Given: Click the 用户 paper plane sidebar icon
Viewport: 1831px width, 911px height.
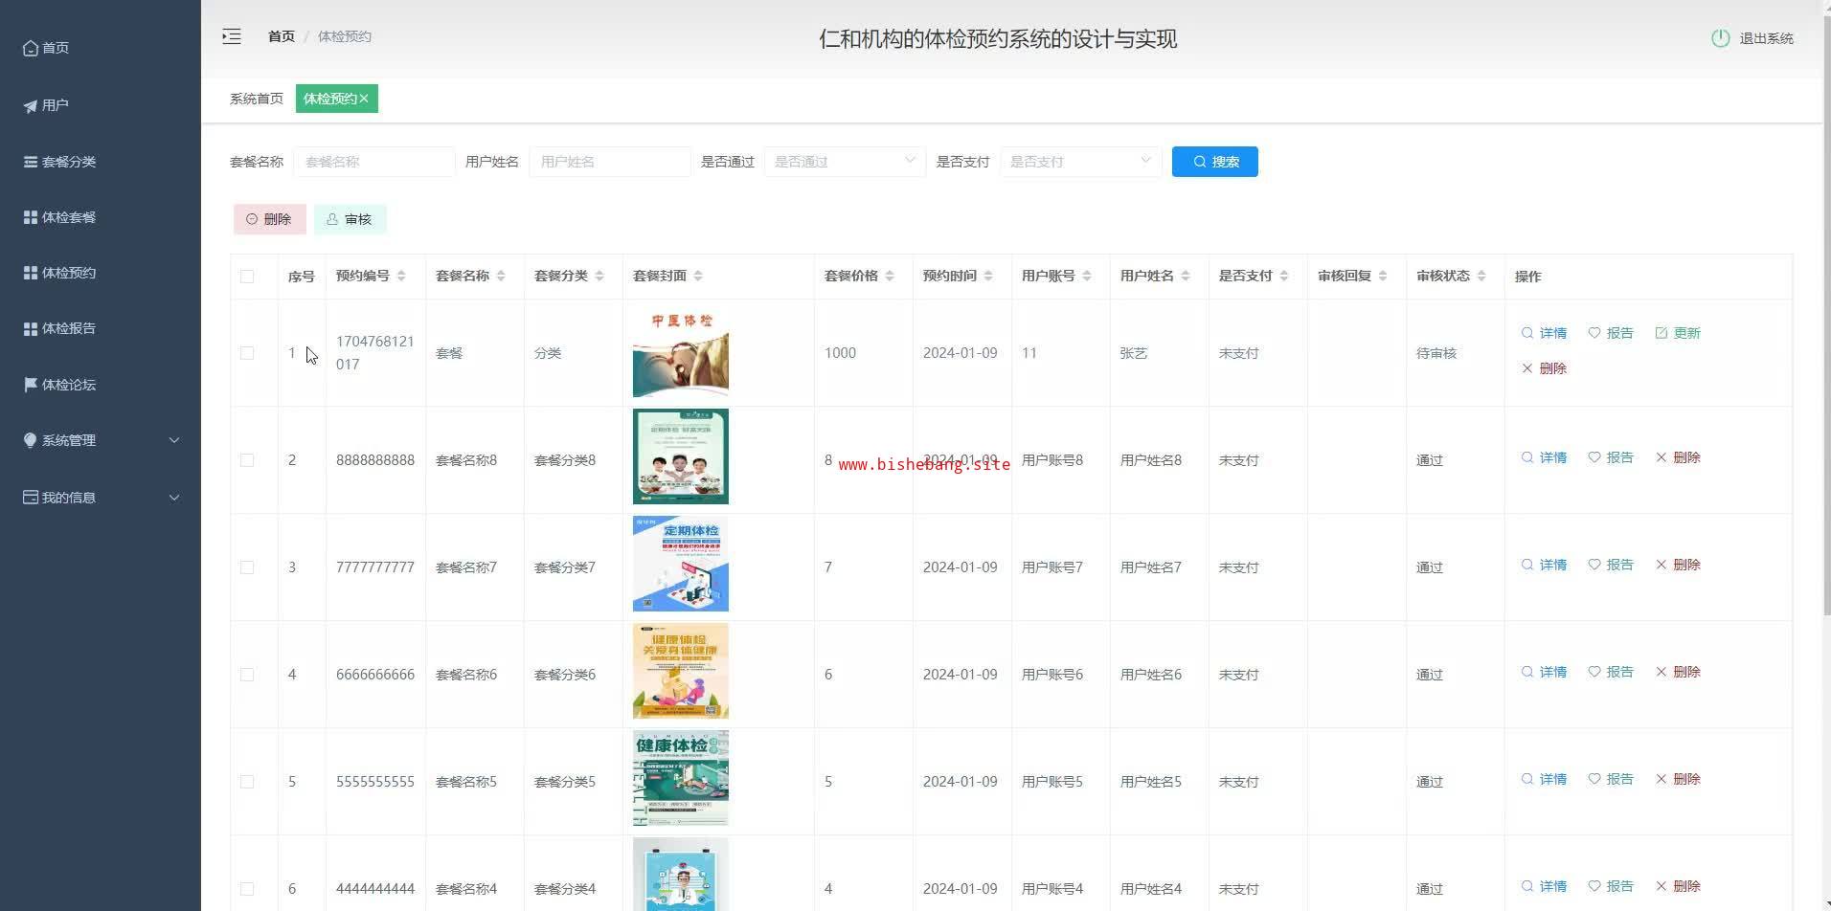Looking at the screenshot, I should point(31,105).
